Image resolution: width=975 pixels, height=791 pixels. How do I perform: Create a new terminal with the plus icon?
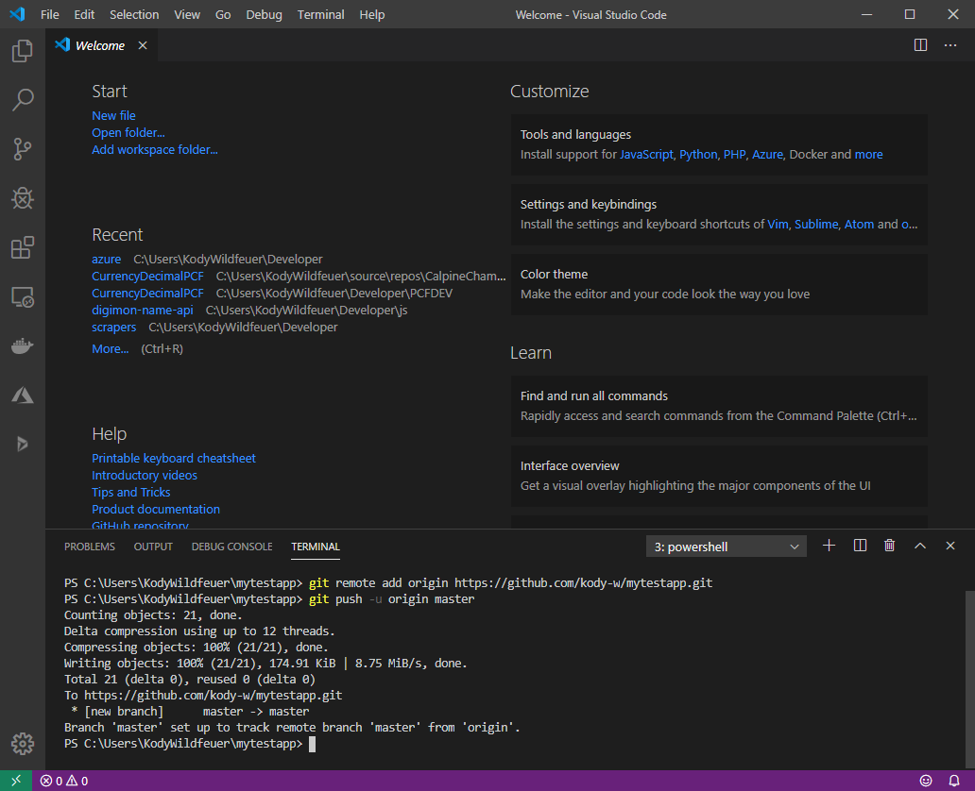point(829,546)
